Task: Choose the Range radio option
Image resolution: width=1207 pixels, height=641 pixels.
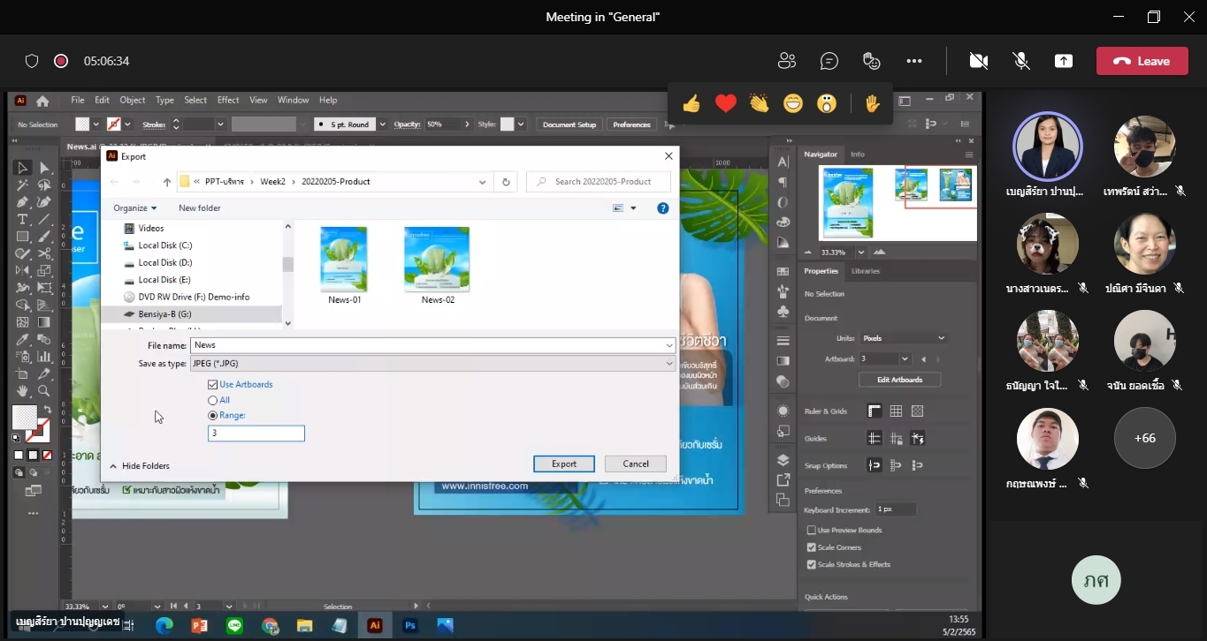Action: point(212,415)
